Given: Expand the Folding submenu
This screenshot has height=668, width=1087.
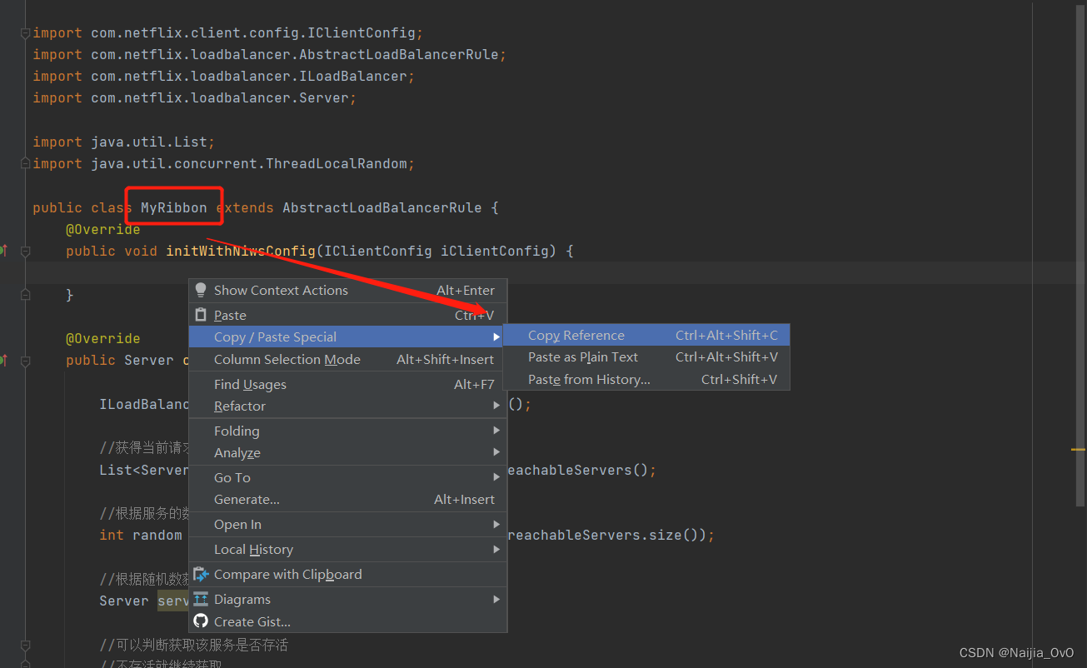Looking at the screenshot, I should point(496,431).
